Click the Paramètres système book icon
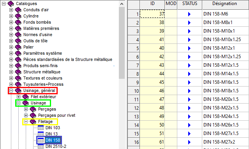249x149 pixels. (x=18, y=53)
